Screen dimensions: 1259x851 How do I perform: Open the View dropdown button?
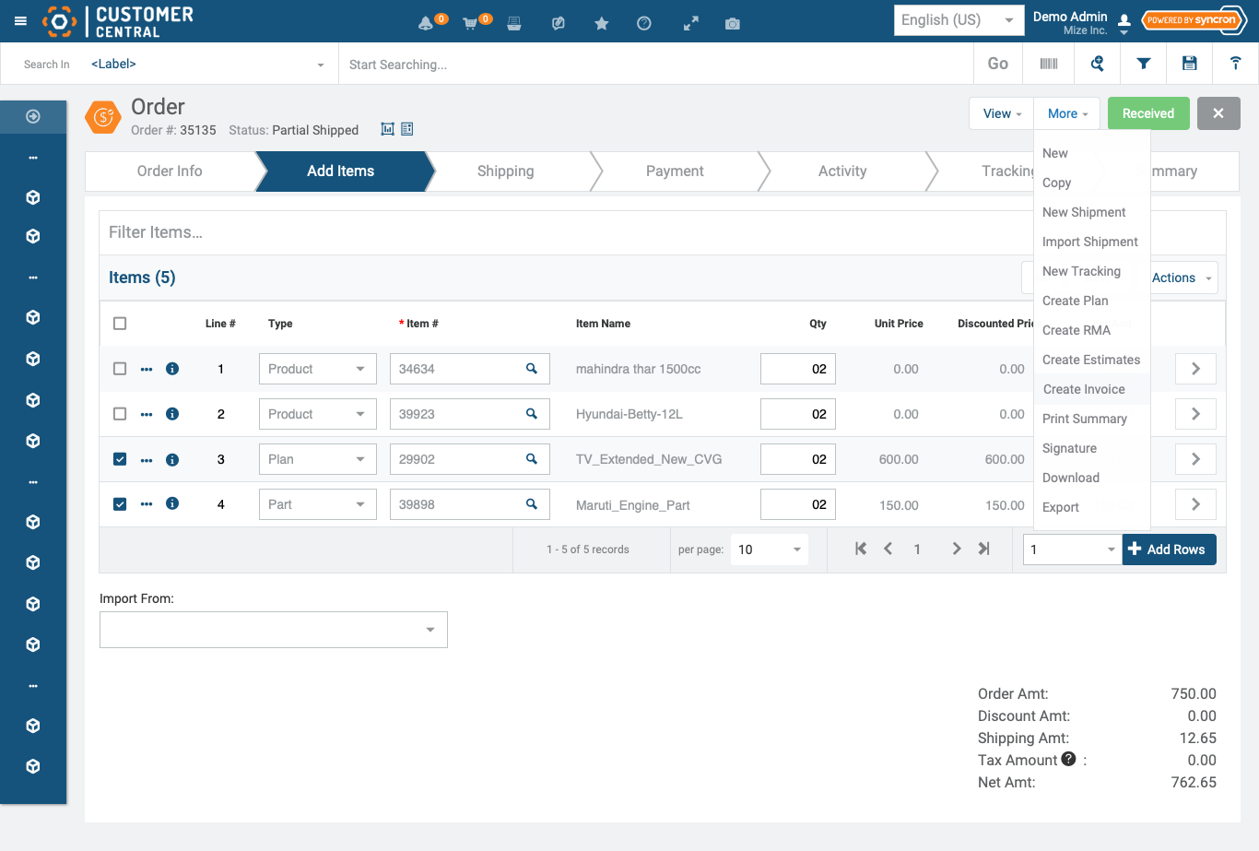click(1002, 113)
